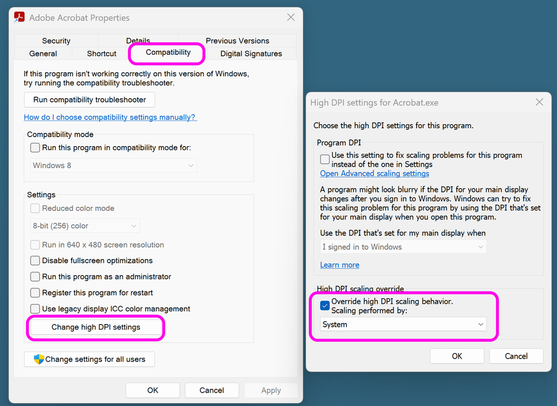Click OK in Adobe Acrobat Properties window
557x406 pixels.
[x=153, y=390]
